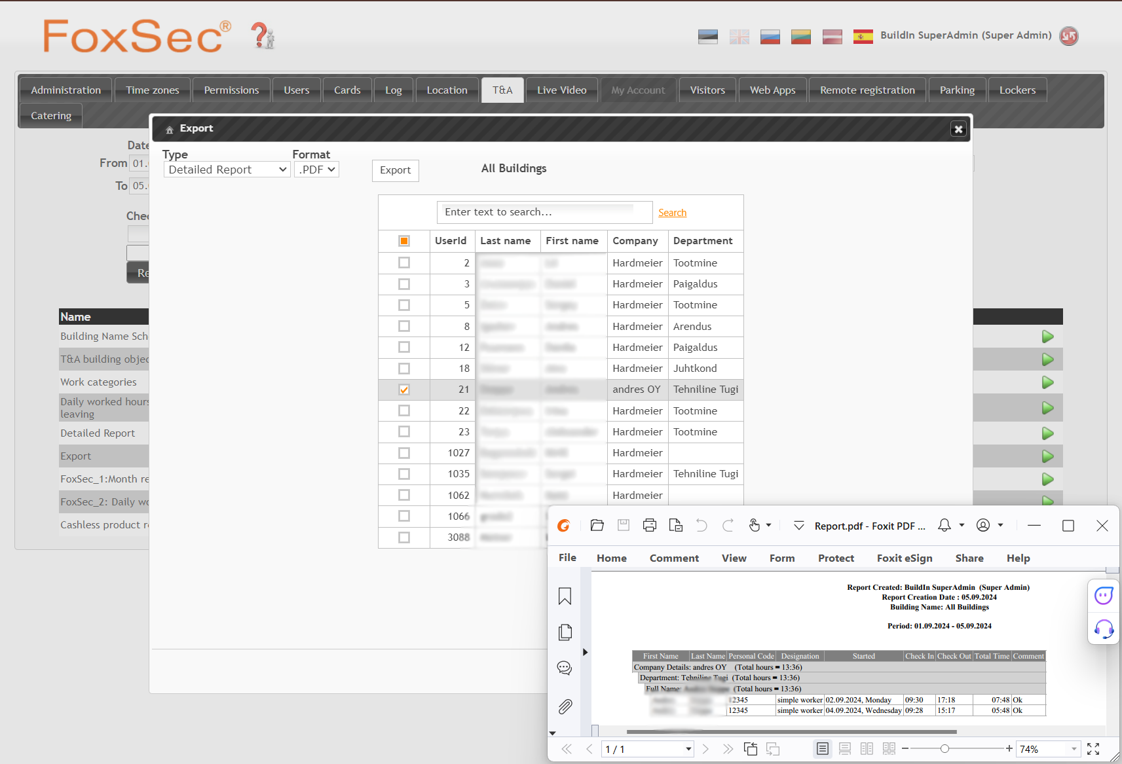This screenshot has height=764, width=1122.
Task: Uncheck the box for UserId 21
Action: [x=404, y=390]
